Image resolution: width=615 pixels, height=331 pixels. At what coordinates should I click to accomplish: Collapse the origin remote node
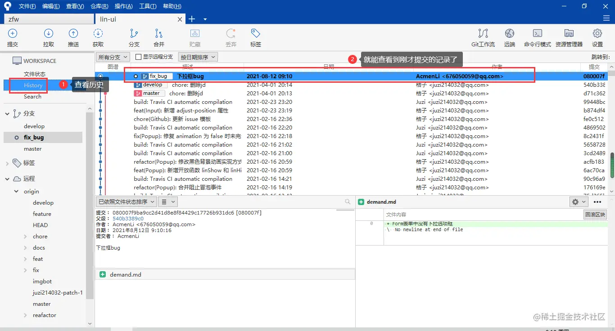coord(17,192)
